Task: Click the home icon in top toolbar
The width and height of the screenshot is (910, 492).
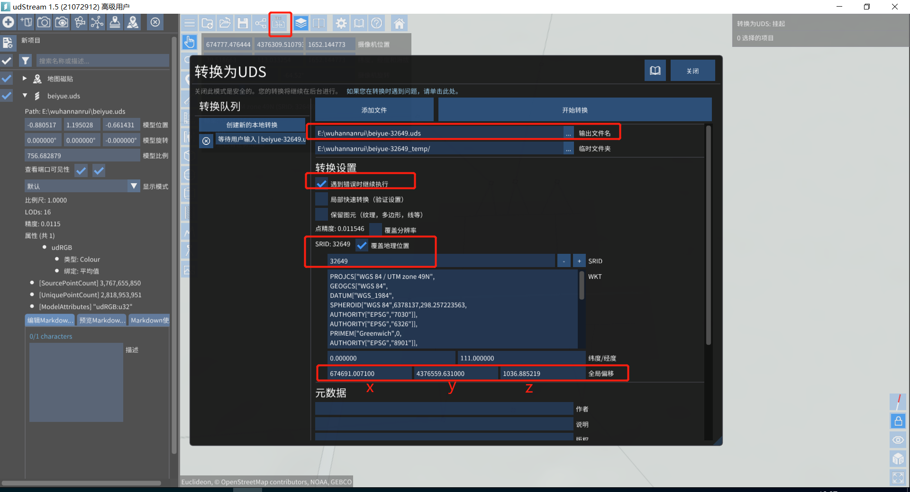Action: point(399,23)
